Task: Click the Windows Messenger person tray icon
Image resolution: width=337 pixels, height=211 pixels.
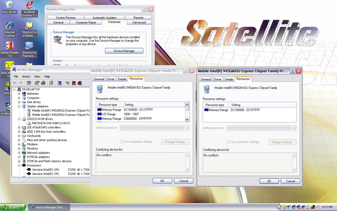Action: (x=308, y=207)
